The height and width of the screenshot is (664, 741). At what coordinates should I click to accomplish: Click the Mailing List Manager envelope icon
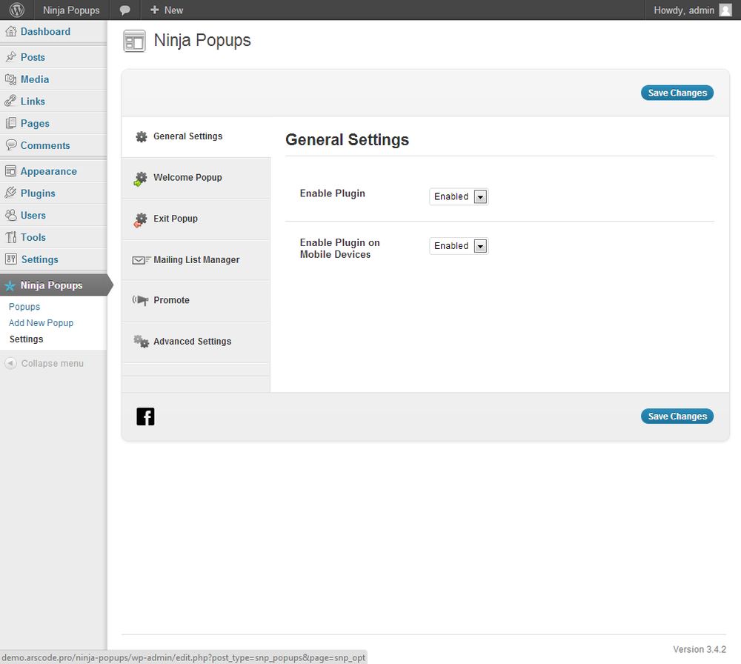142,260
